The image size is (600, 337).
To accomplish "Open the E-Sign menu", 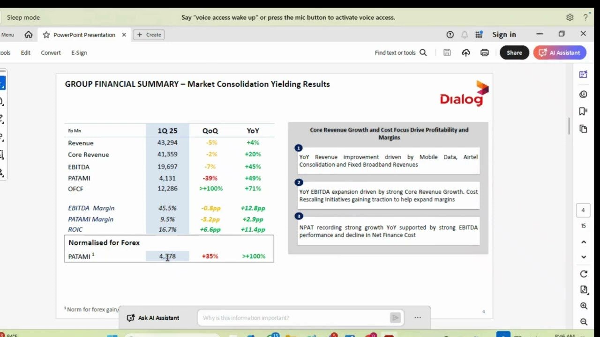I will pyautogui.click(x=79, y=52).
